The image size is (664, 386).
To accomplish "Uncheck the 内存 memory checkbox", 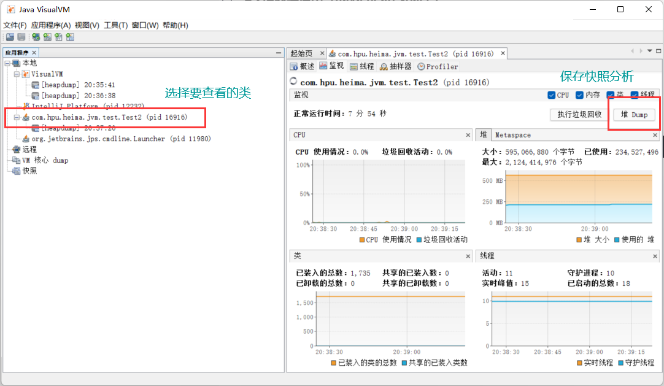I will pos(580,95).
